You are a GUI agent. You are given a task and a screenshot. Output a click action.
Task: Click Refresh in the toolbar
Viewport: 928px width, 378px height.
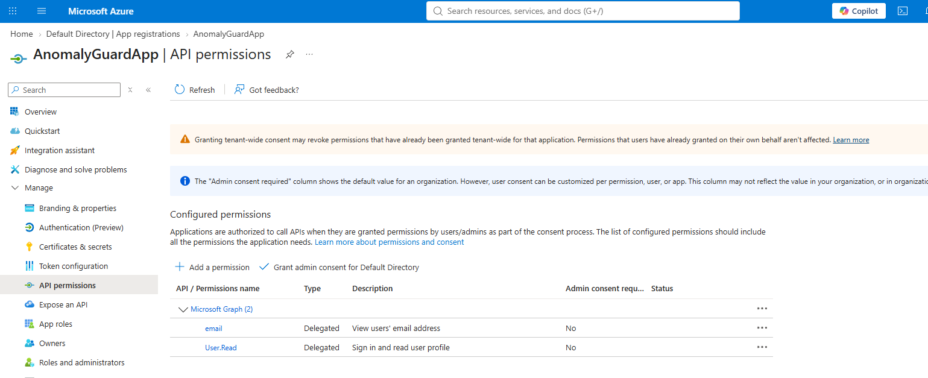coord(195,90)
